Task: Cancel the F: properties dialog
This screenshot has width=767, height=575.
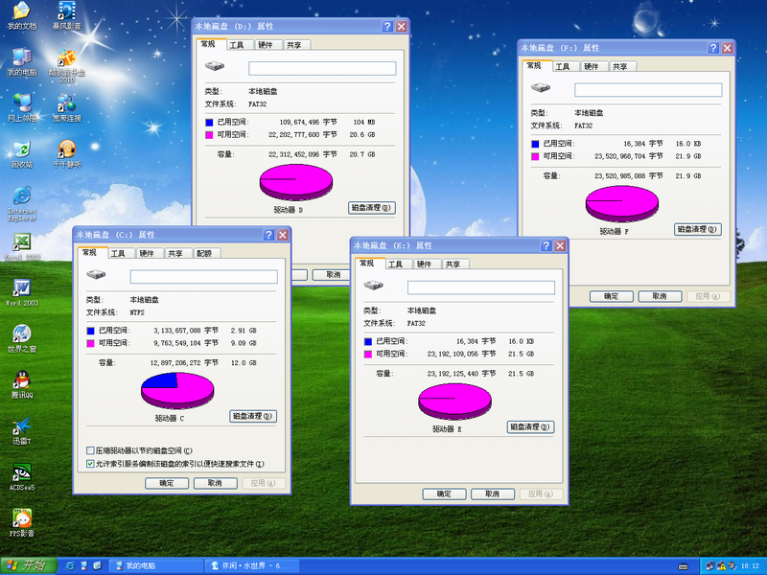Action: click(x=660, y=296)
